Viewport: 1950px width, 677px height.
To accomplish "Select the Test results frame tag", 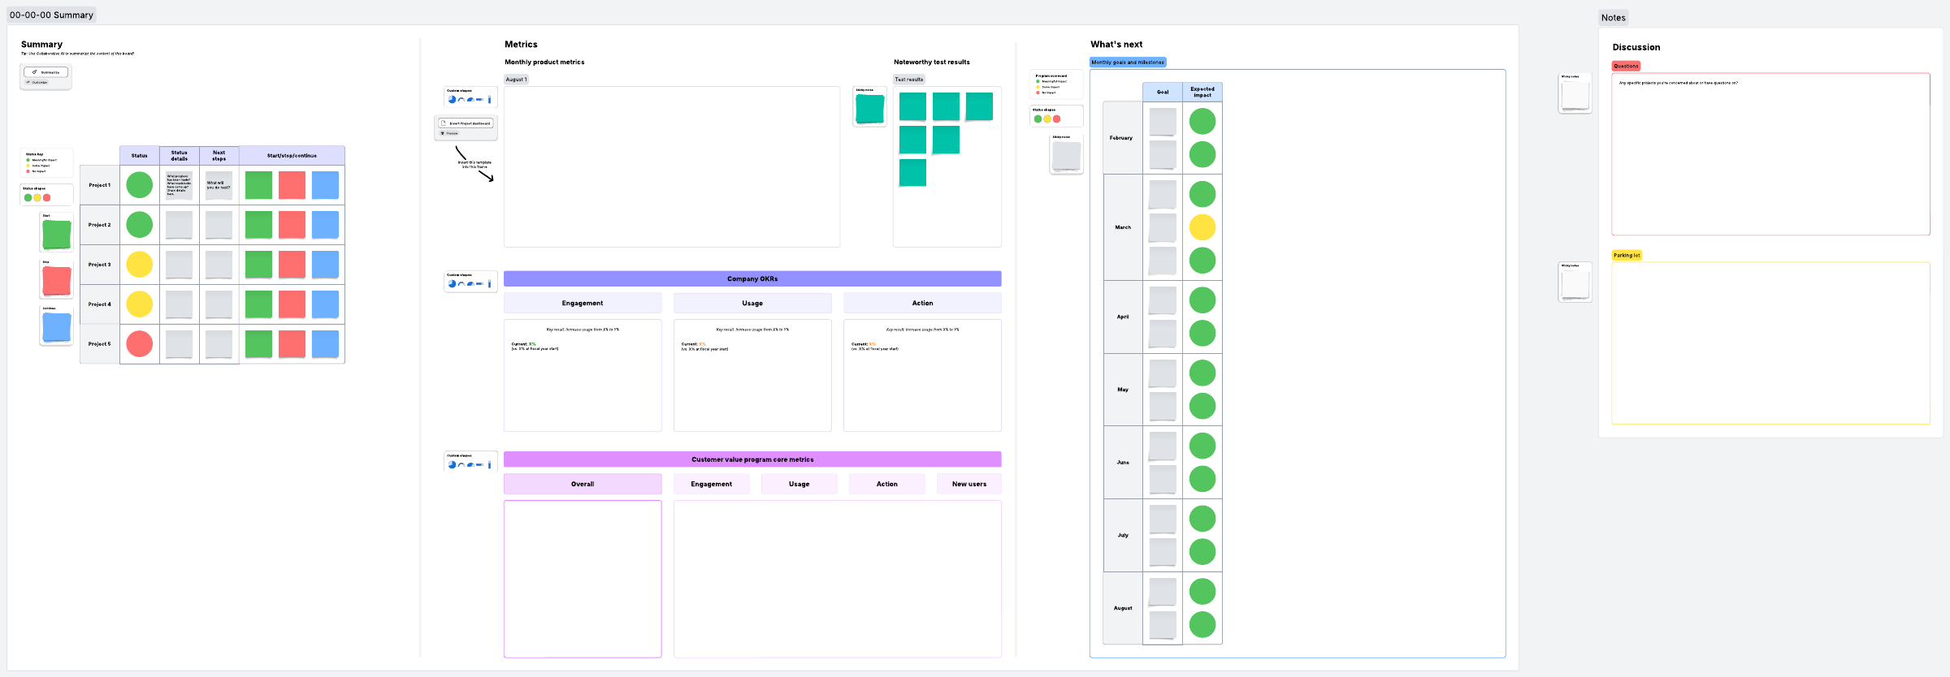I will (x=909, y=80).
